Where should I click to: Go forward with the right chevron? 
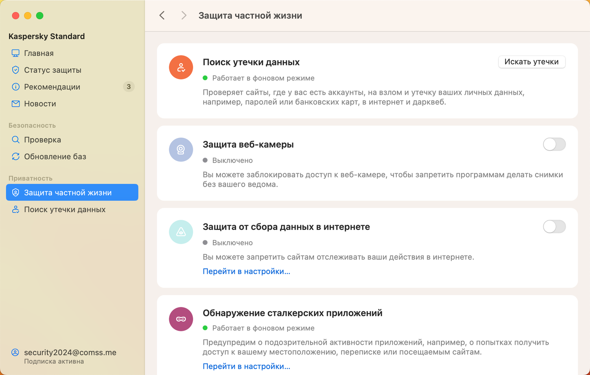tap(184, 15)
